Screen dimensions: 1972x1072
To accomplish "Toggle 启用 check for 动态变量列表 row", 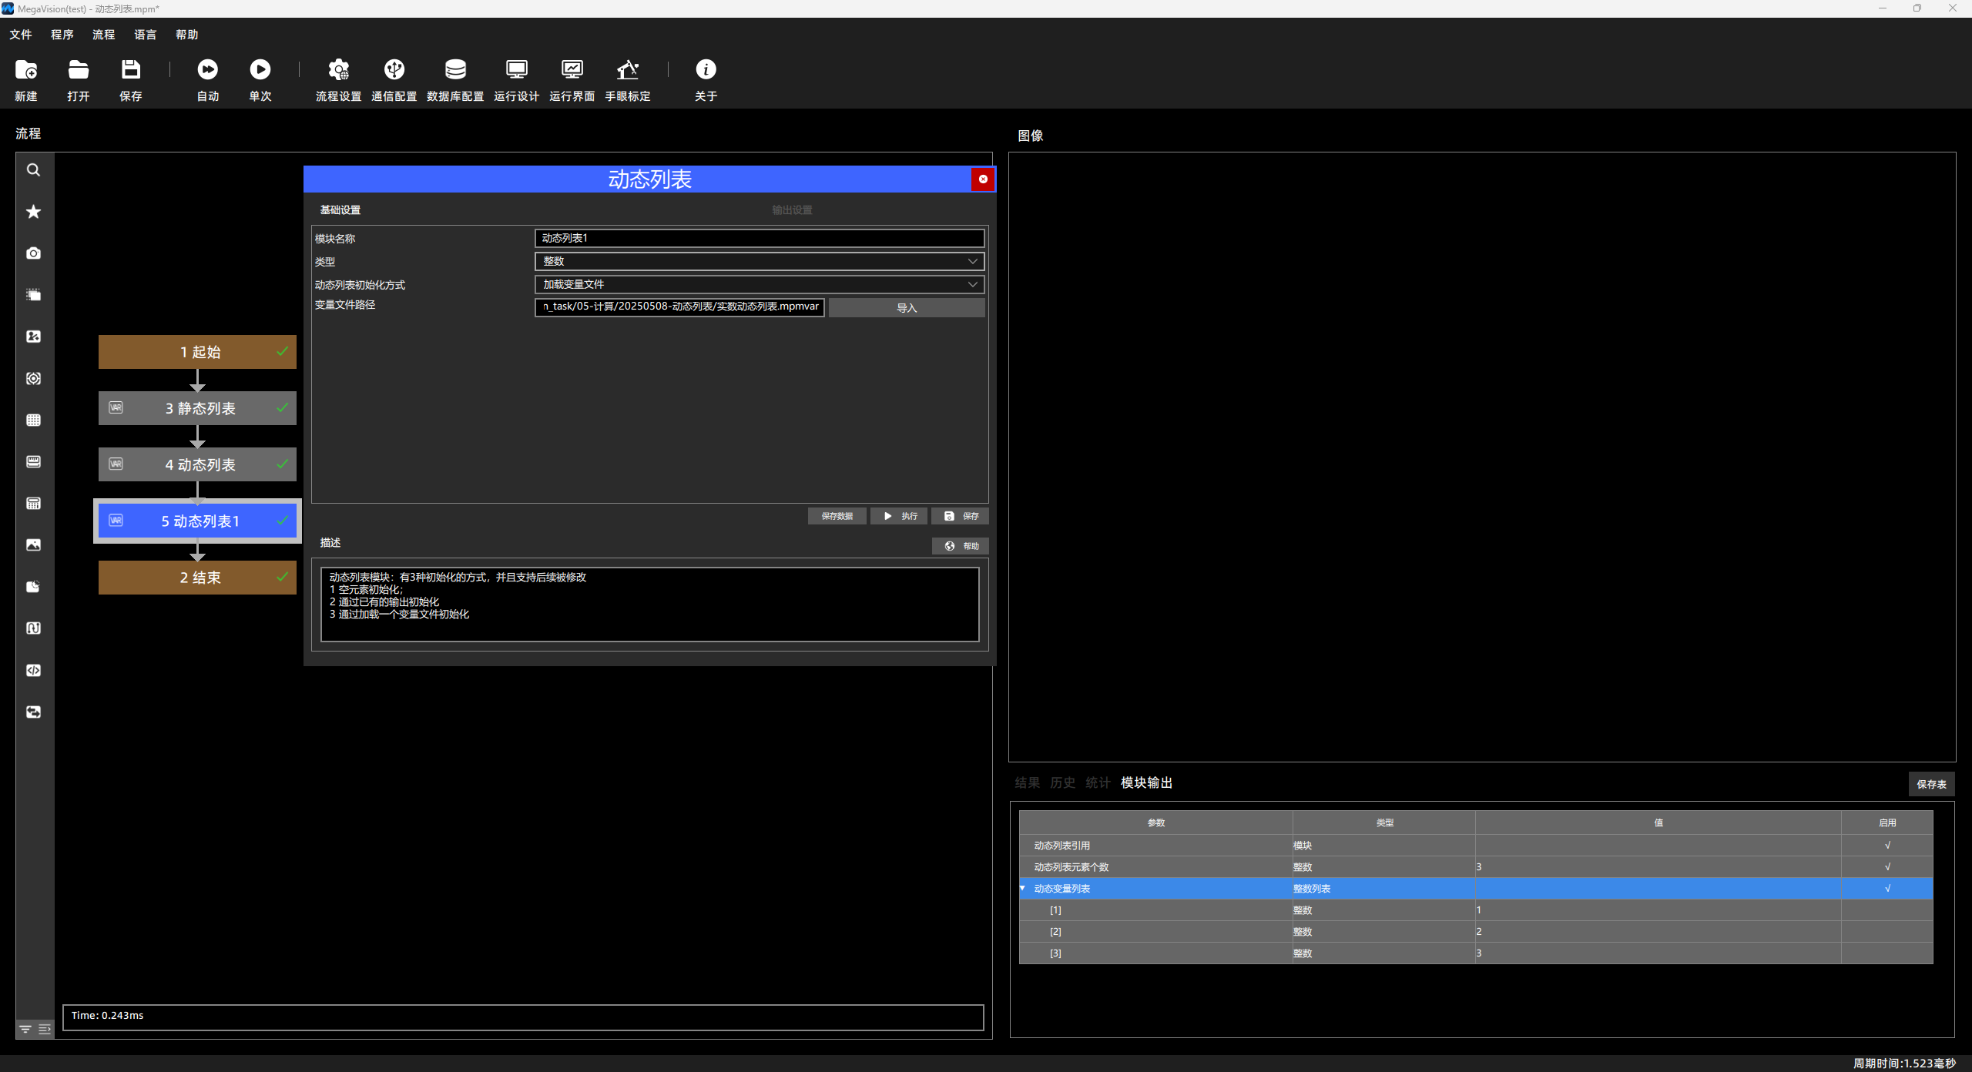I will (1887, 889).
